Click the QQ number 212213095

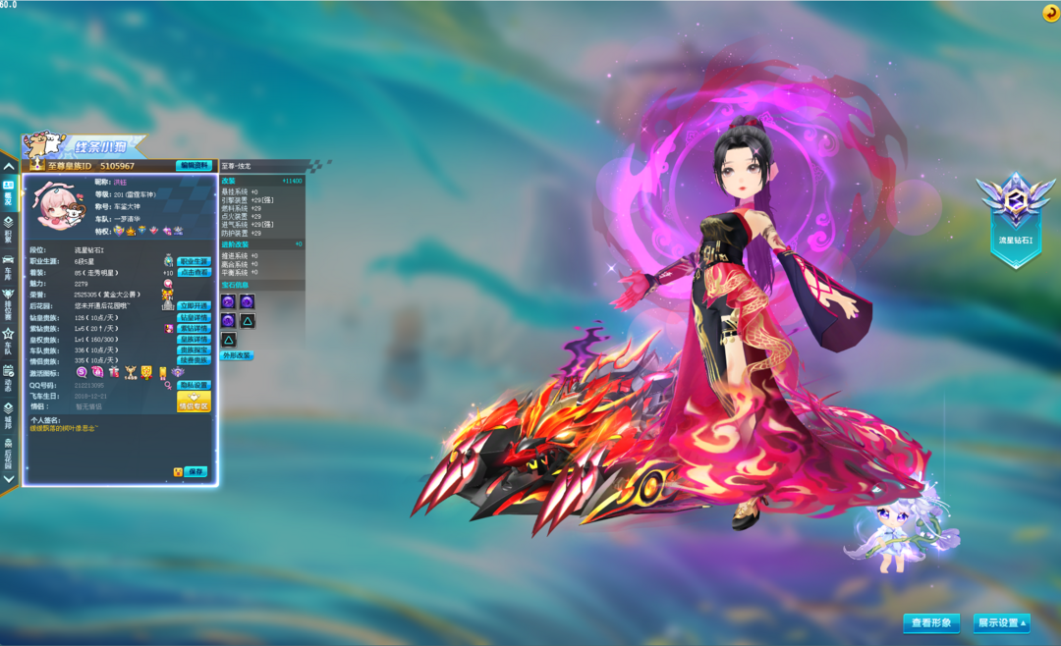[x=89, y=386]
